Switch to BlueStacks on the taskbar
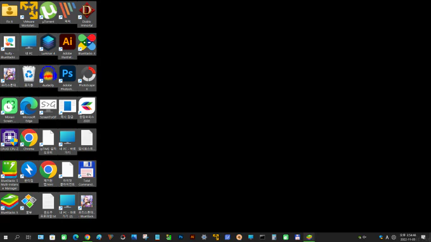 [x=309, y=237]
